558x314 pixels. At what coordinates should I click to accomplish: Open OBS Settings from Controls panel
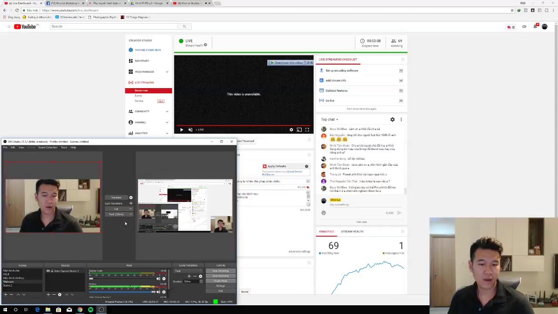click(x=221, y=286)
